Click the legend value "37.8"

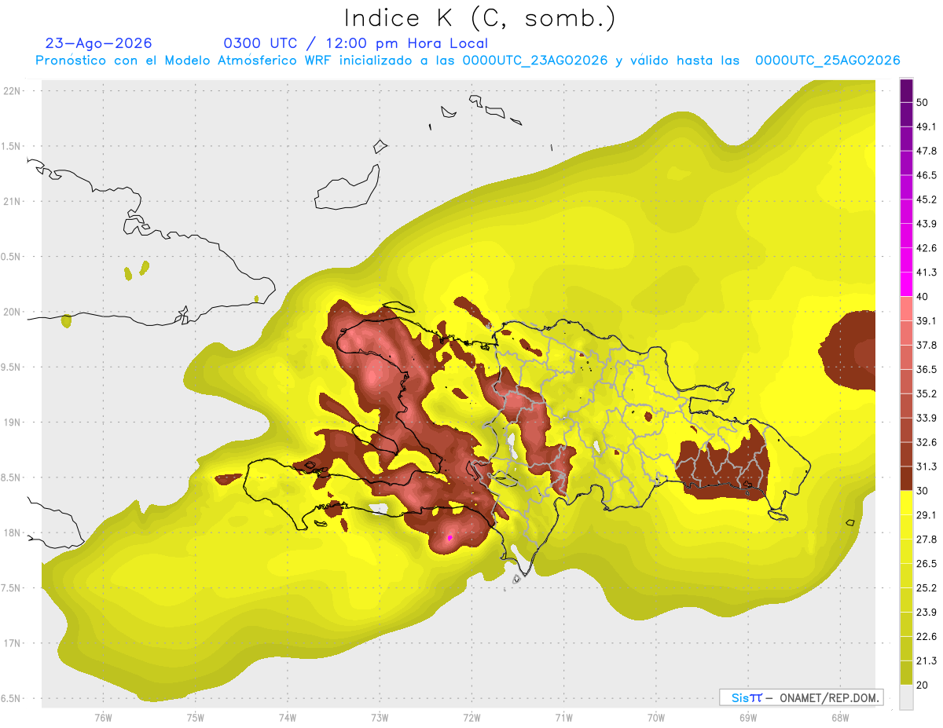point(927,346)
